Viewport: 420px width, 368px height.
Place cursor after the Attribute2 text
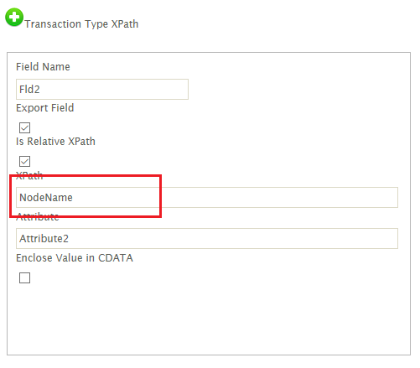tap(70, 239)
